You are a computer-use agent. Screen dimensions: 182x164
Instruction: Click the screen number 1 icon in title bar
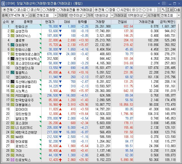click(x=3, y=4)
